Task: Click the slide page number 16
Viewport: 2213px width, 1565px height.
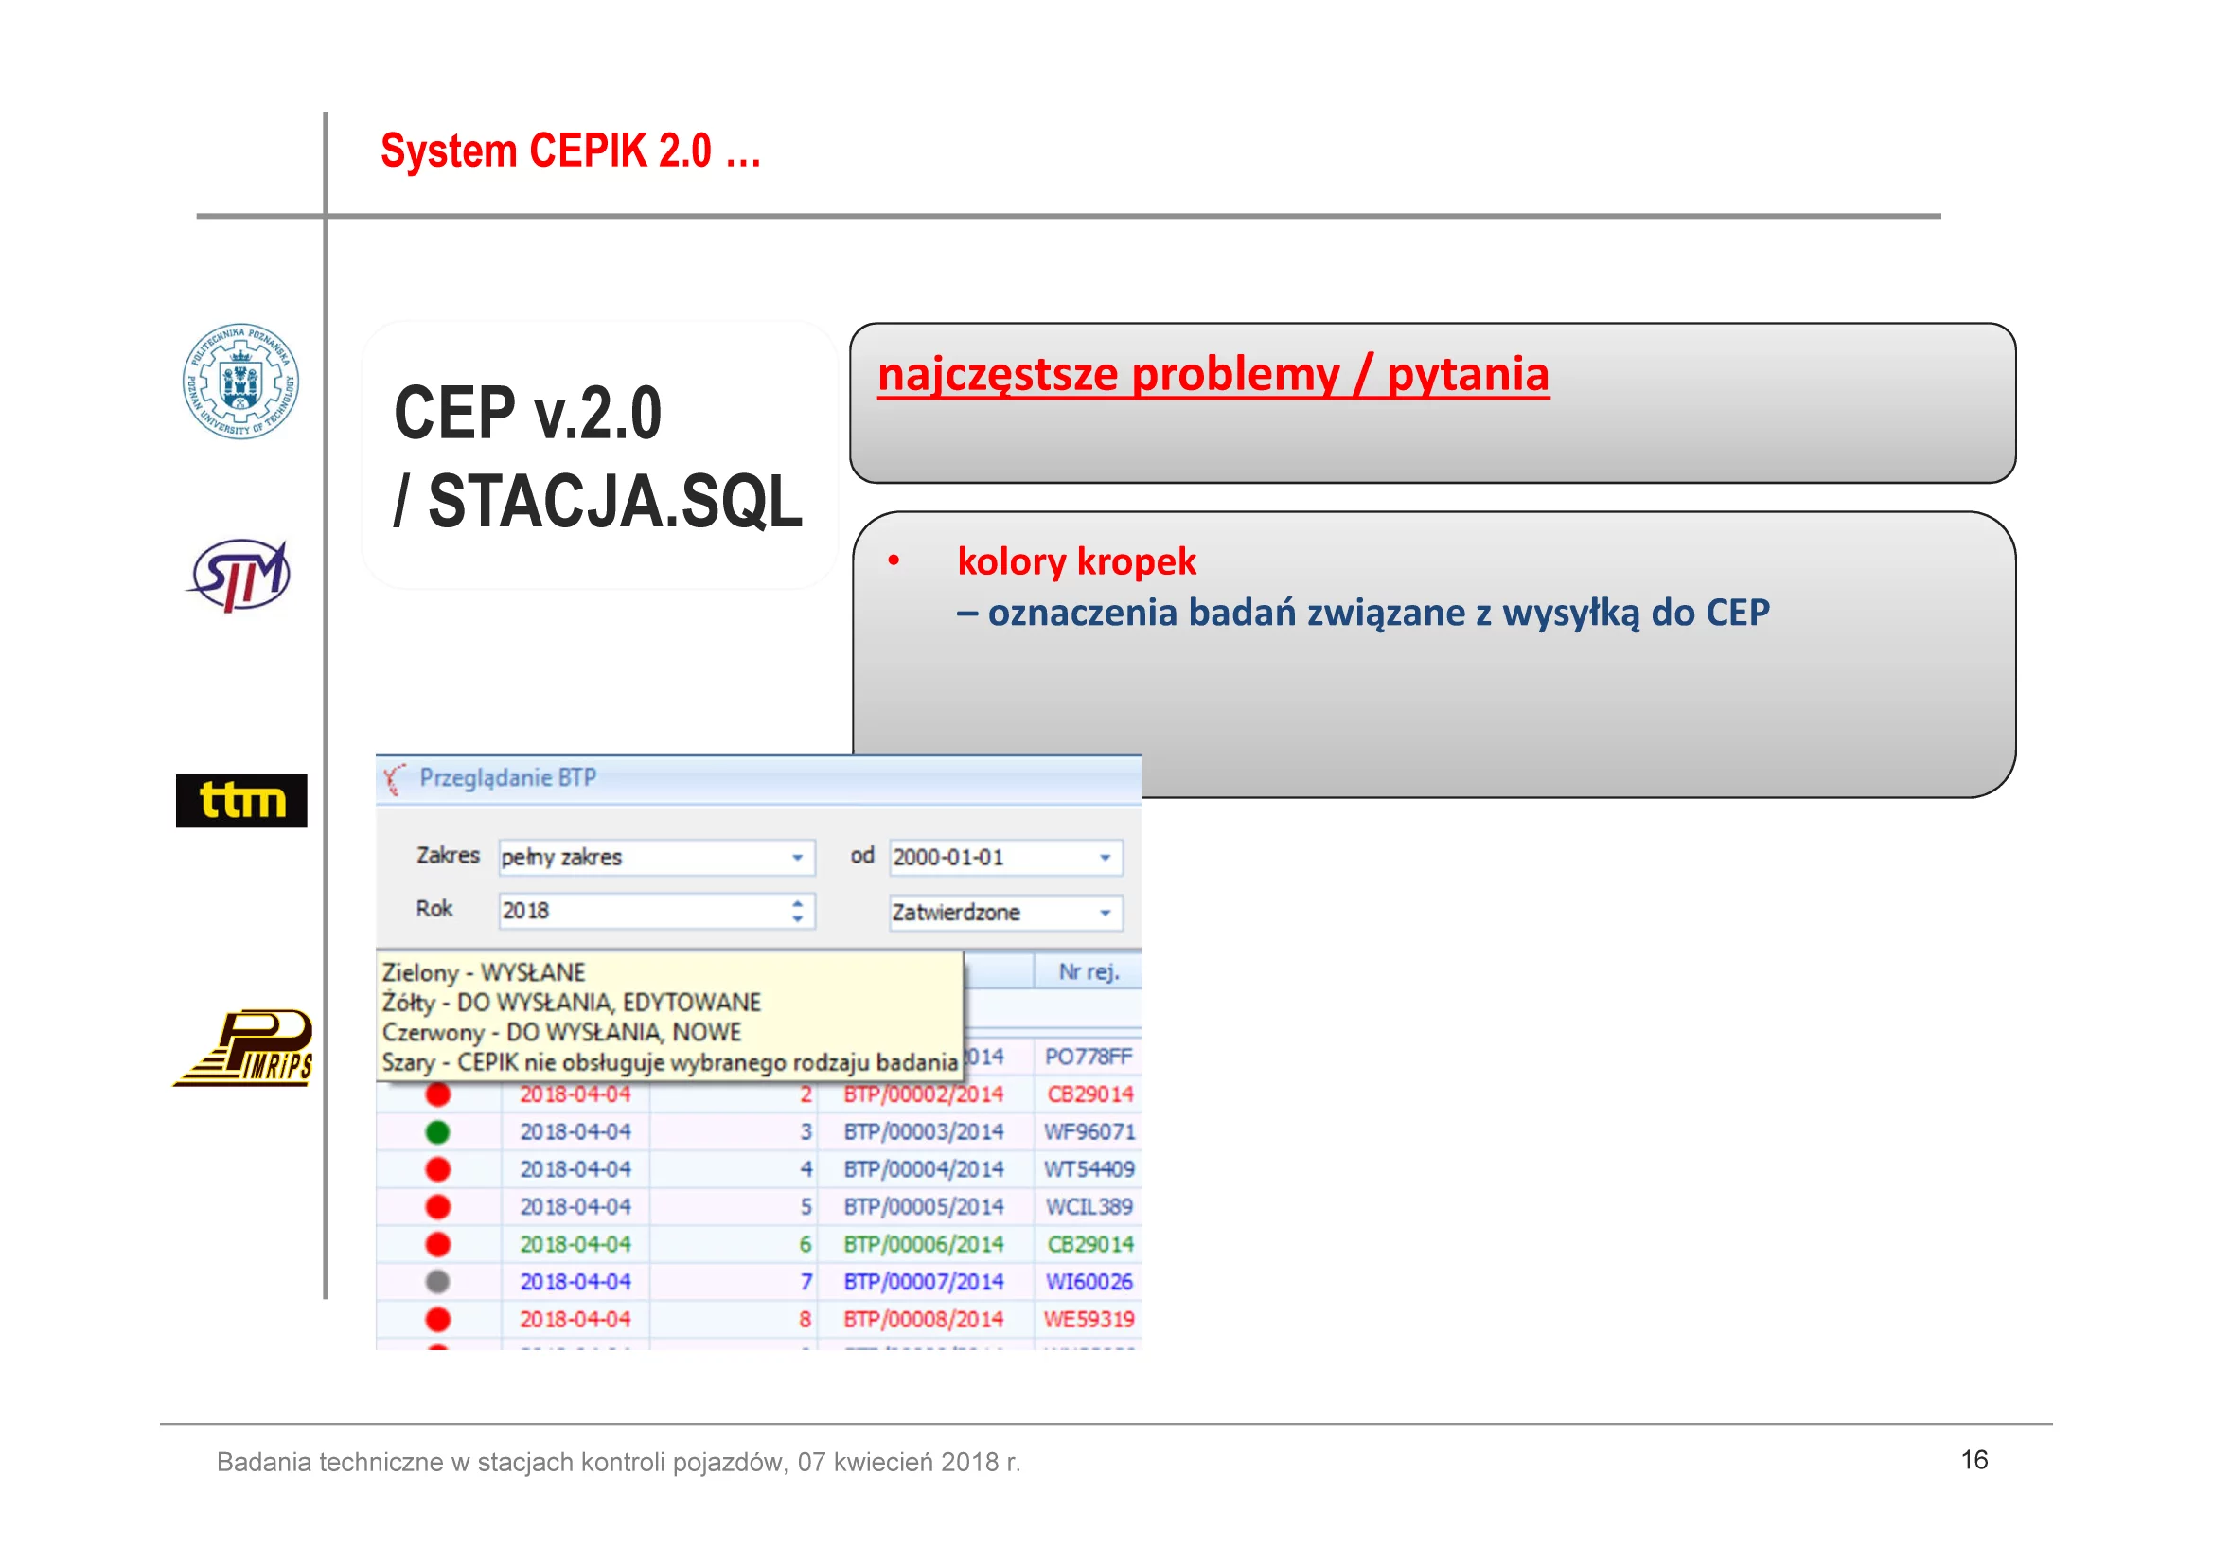Action: (1974, 1461)
